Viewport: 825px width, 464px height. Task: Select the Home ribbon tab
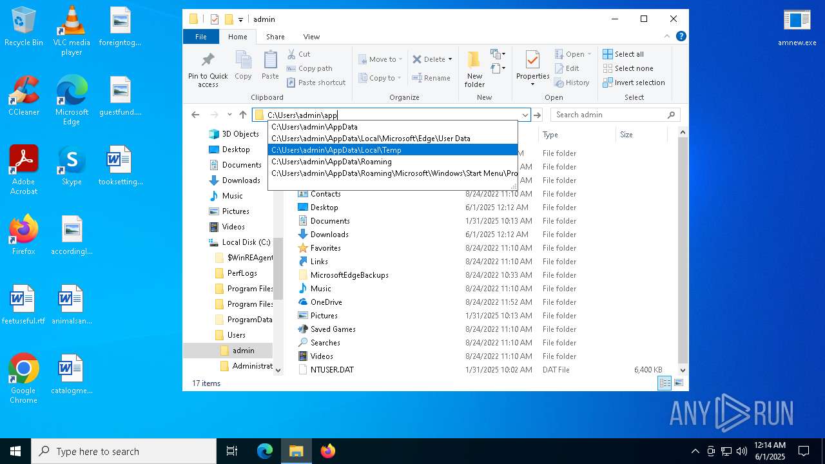point(237,37)
